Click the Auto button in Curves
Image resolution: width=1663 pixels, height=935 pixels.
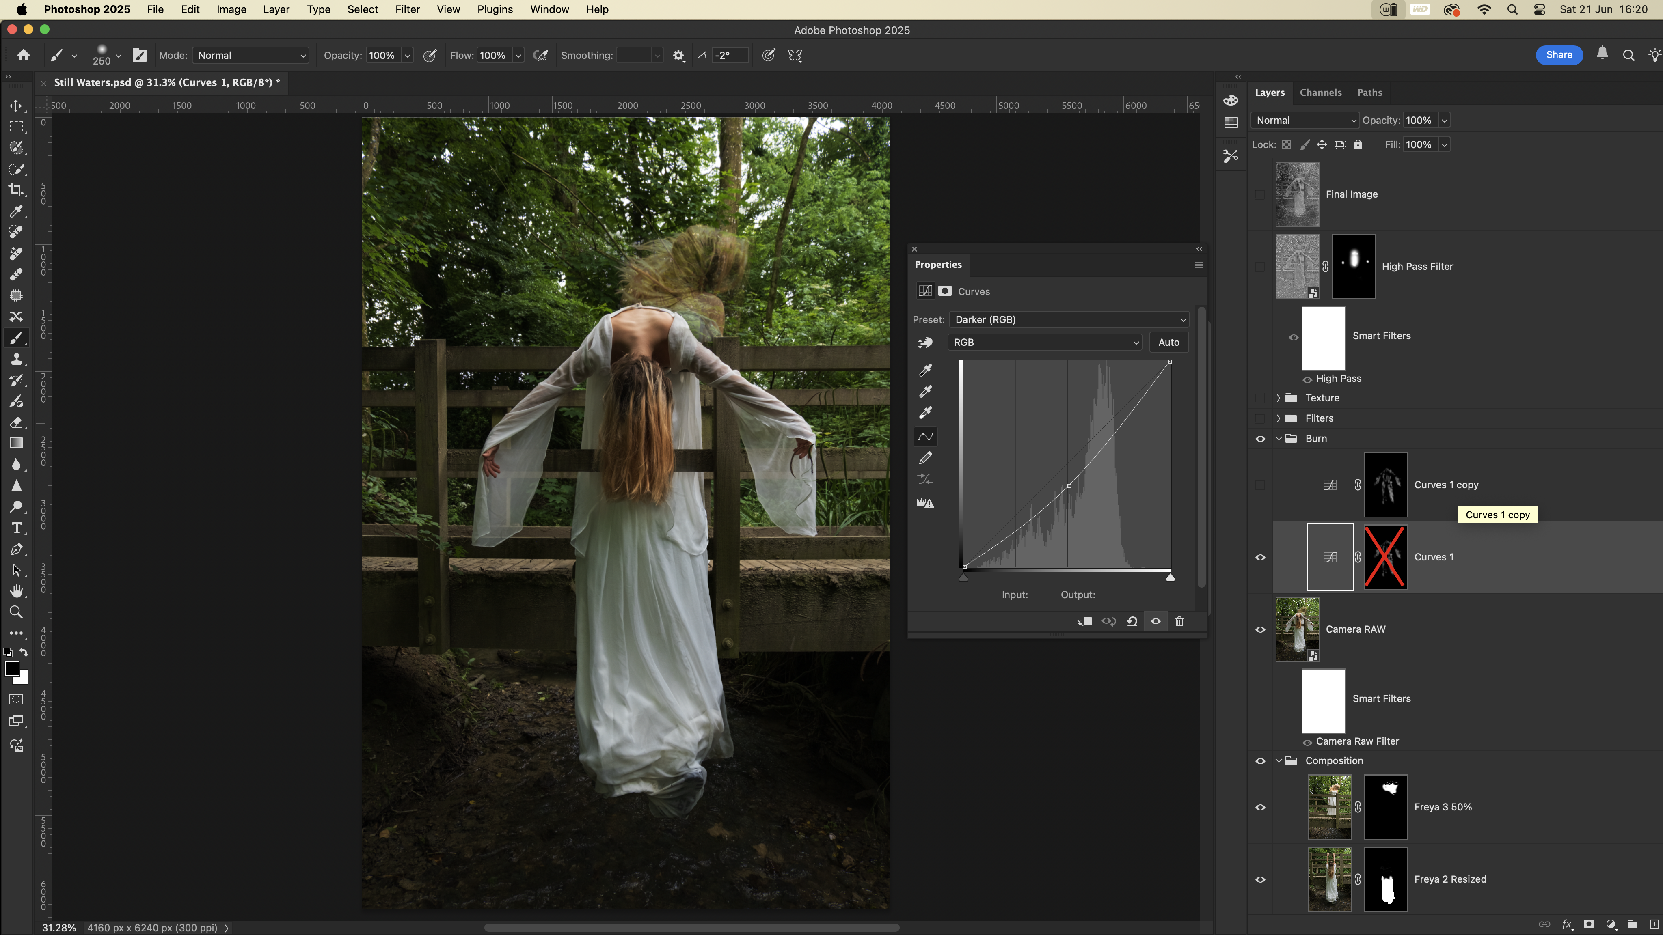(x=1168, y=343)
